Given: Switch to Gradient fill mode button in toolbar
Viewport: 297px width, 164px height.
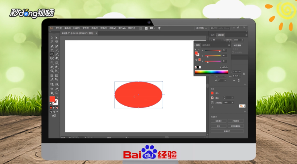Looking at the screenshot, I should coord(54,107).
